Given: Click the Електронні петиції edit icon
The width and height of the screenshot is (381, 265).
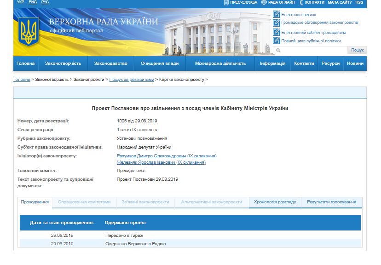Looking at the screenshot, I should [276, 14].
